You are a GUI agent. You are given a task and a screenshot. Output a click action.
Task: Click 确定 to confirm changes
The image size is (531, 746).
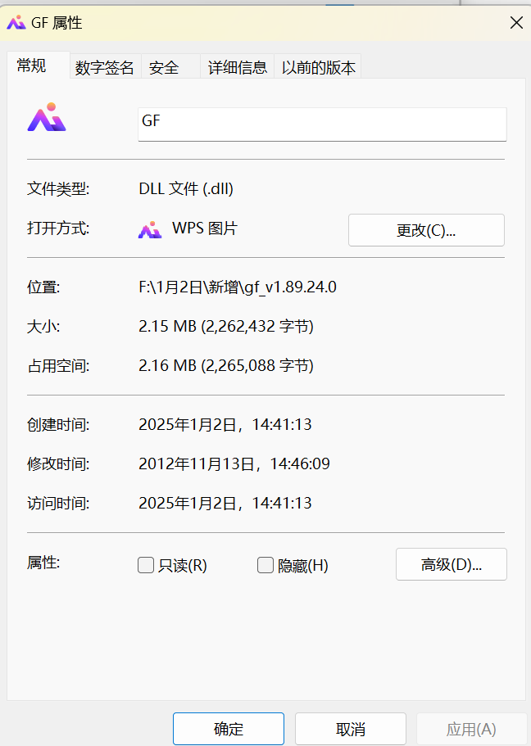click(228, 727)
